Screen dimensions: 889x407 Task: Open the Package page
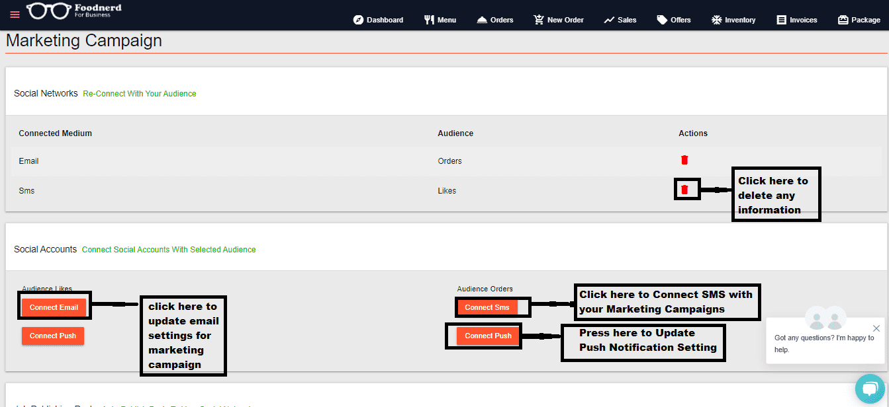coord(859,20)
